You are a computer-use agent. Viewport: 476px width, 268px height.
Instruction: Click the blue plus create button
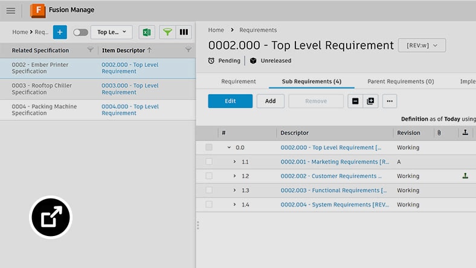[60, 32]
